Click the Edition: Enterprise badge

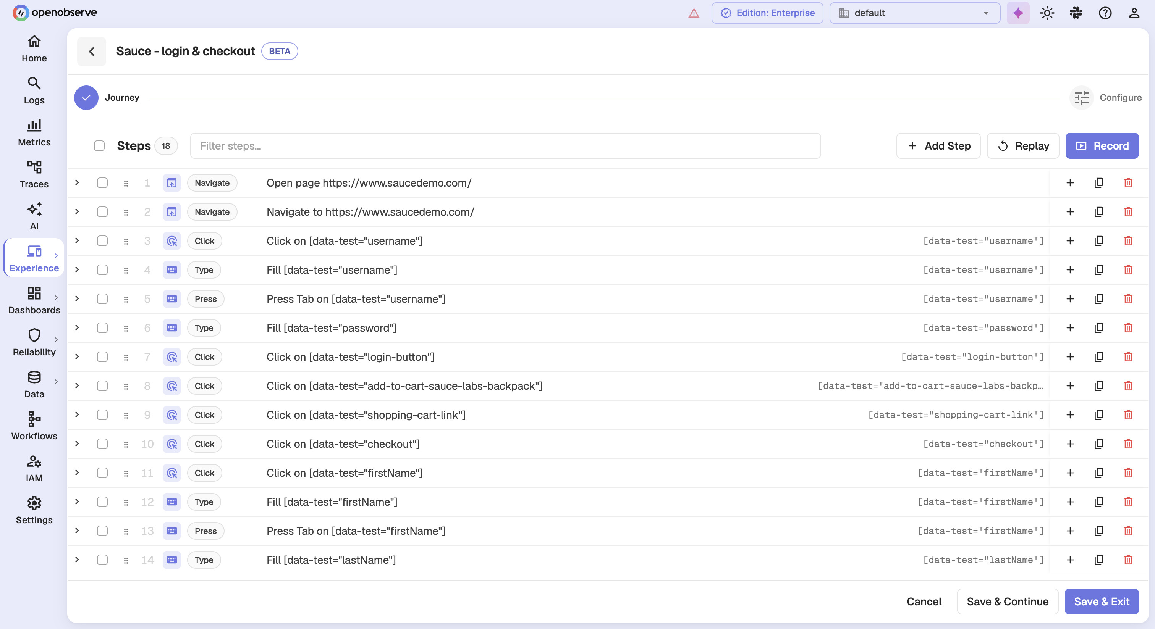coord(767,13)
